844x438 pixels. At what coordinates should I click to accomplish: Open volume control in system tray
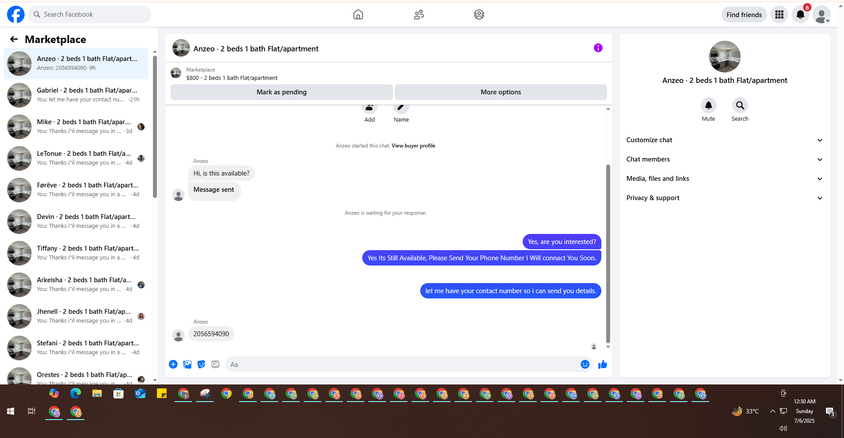click(x=783, y=428)
